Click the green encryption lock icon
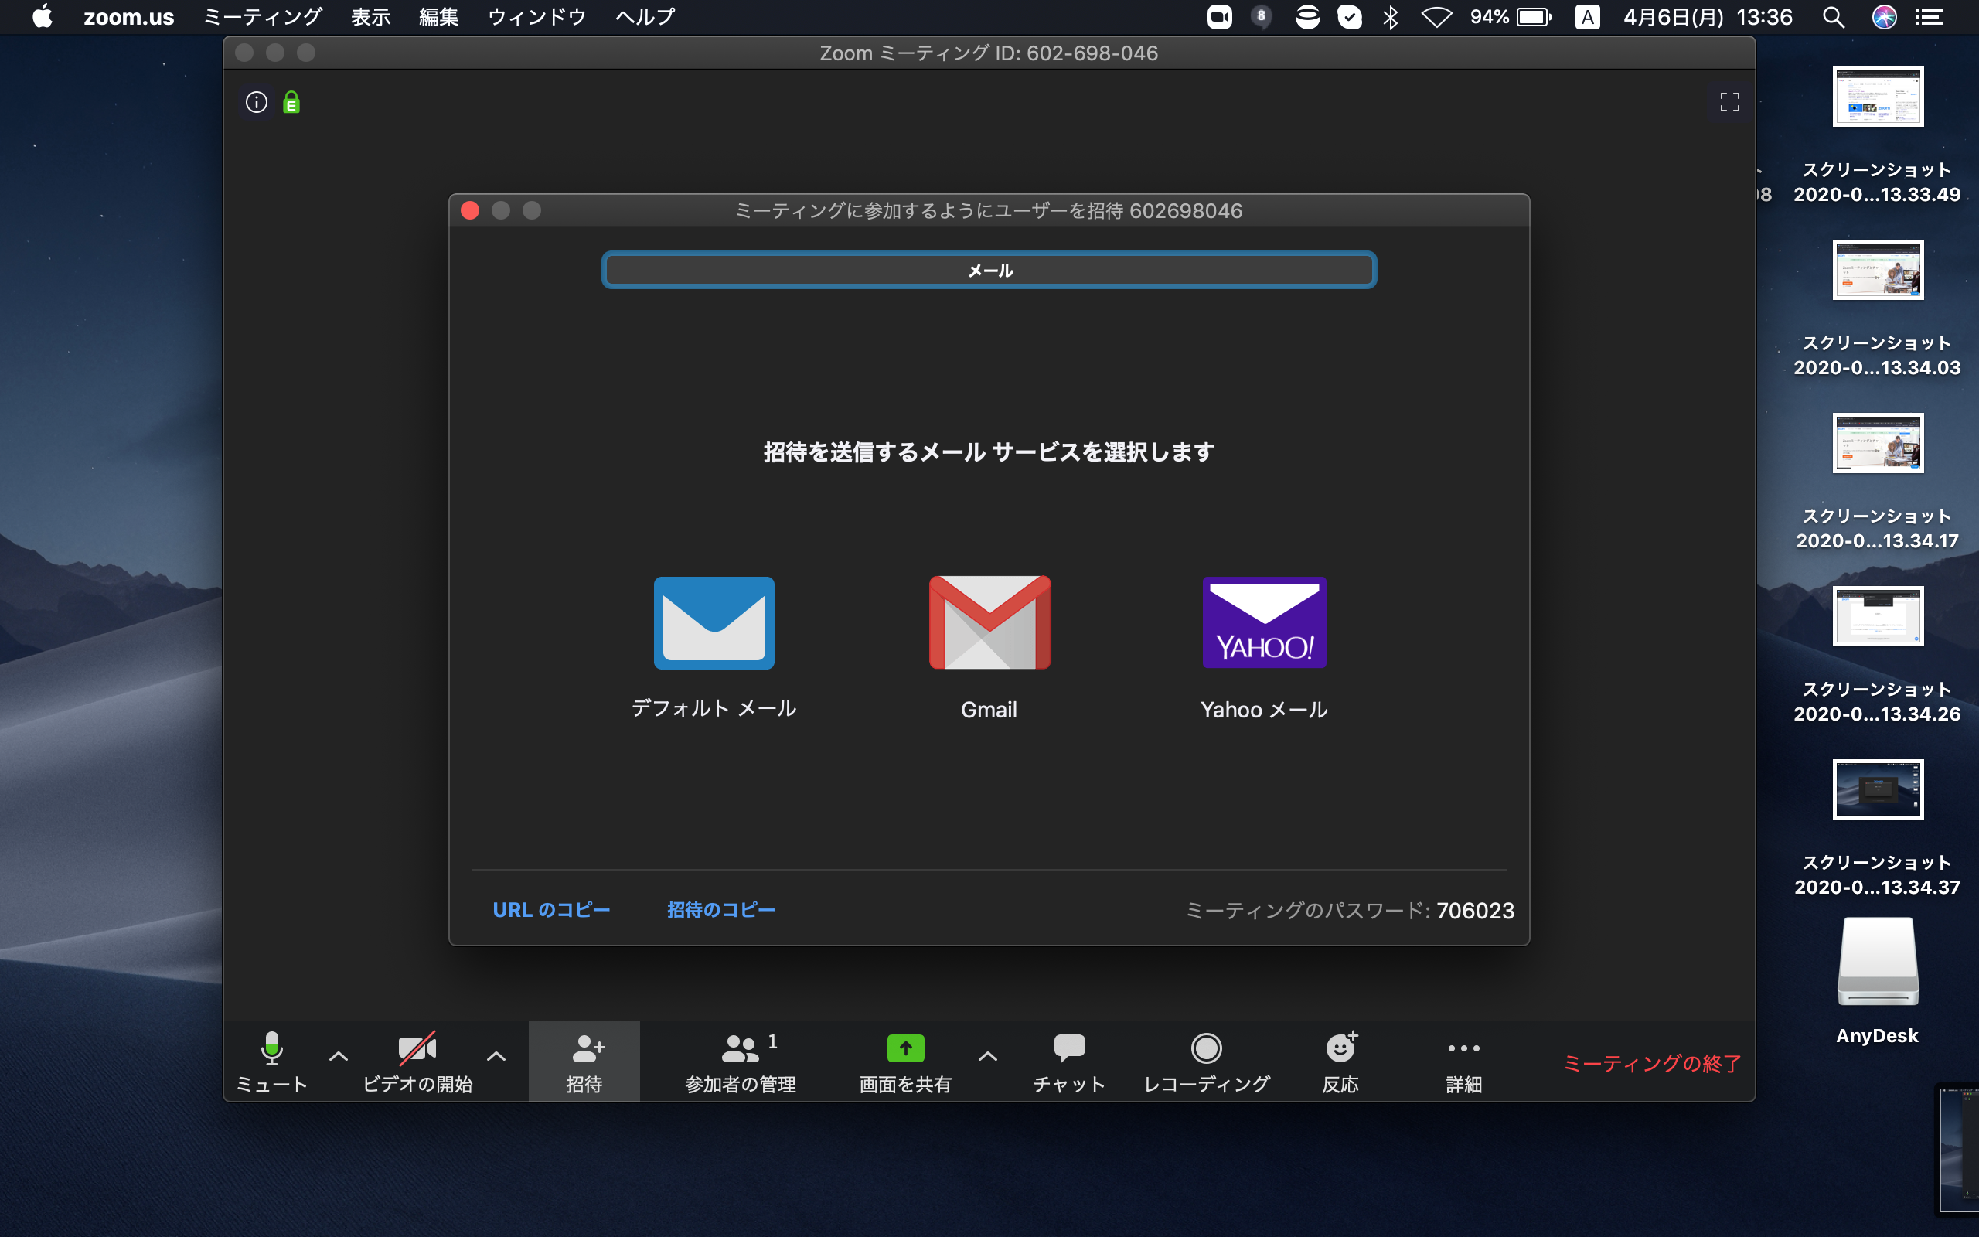This screenshot has width=1979, height=1237. [291, 102]
